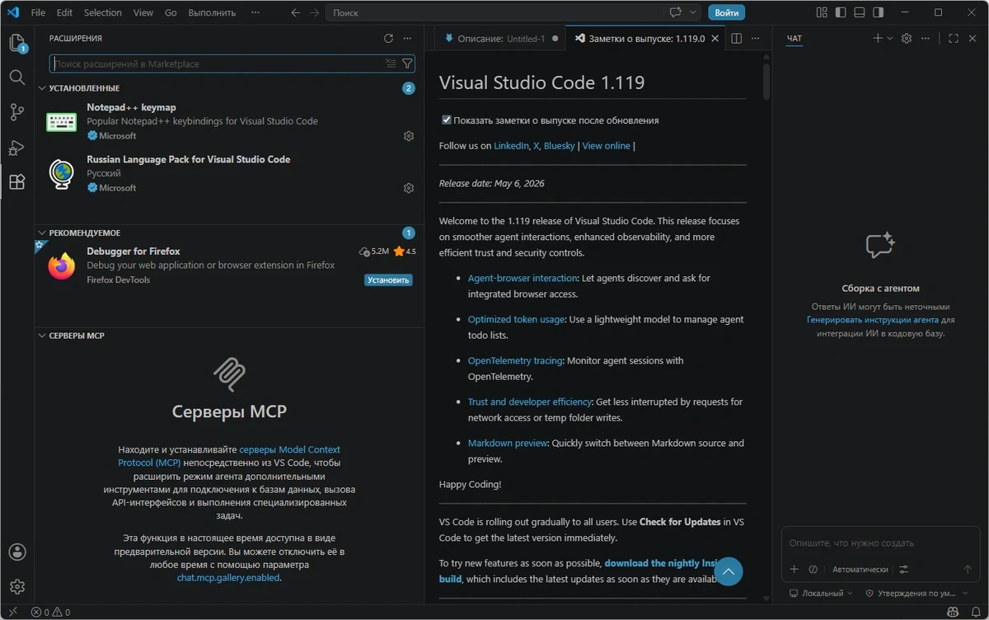Split the editor to the right
The width and height of the screenshot is (989, 620).
[x=737, y=38]
